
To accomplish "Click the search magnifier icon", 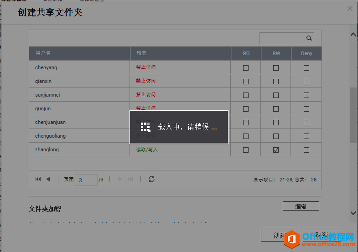I will point(309,38).
